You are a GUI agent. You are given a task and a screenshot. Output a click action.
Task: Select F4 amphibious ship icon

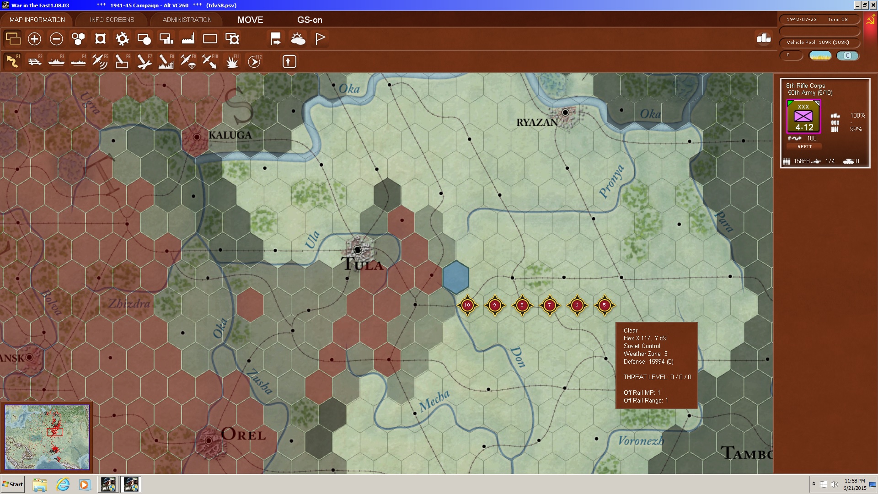pyautogui.click(x=79, y=61)
